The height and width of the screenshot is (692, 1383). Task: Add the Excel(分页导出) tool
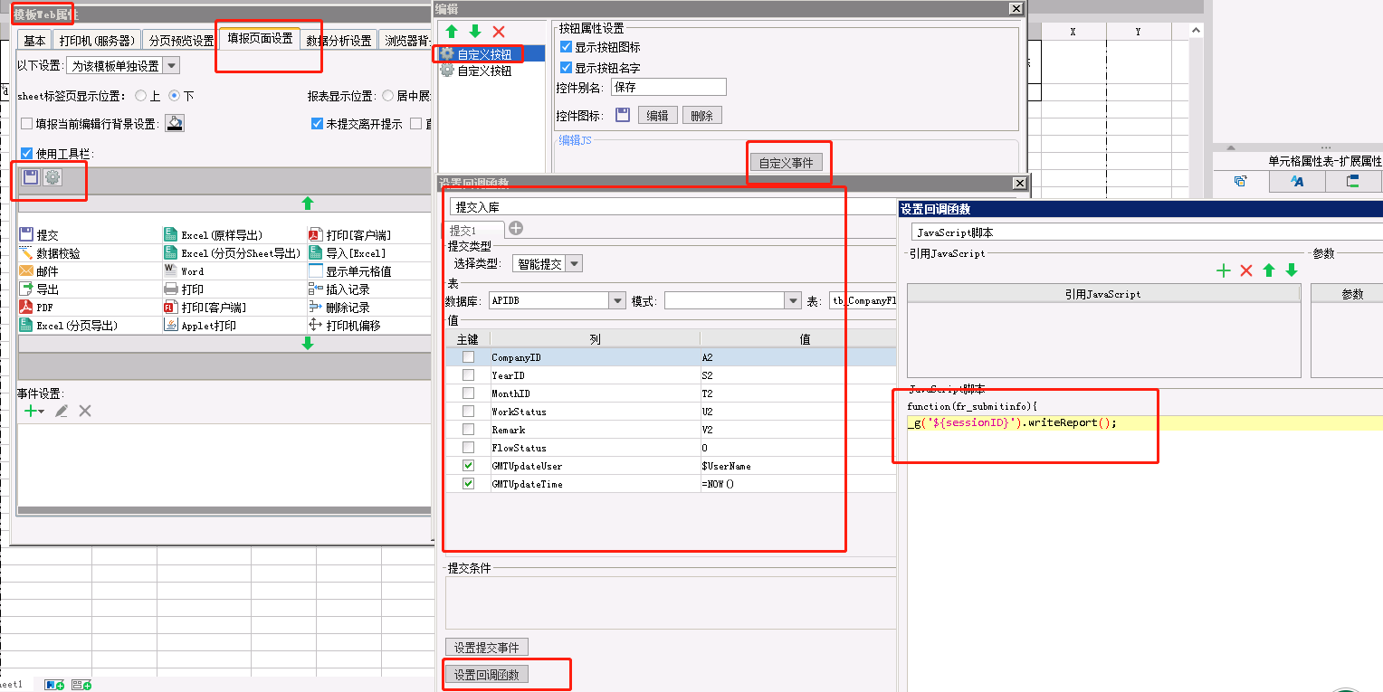pos(69,326)
